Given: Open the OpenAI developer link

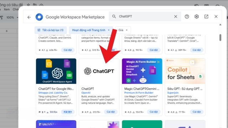Looking at the screenshot, I should point(86,93).
